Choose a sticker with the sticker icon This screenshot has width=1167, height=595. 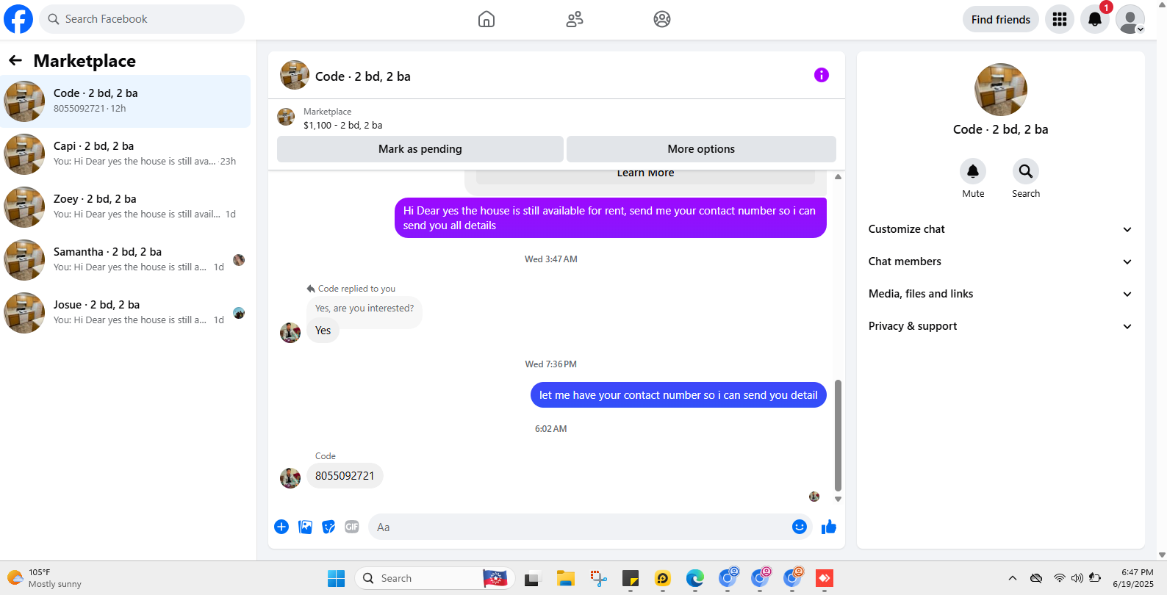click(x=328, y=527)
